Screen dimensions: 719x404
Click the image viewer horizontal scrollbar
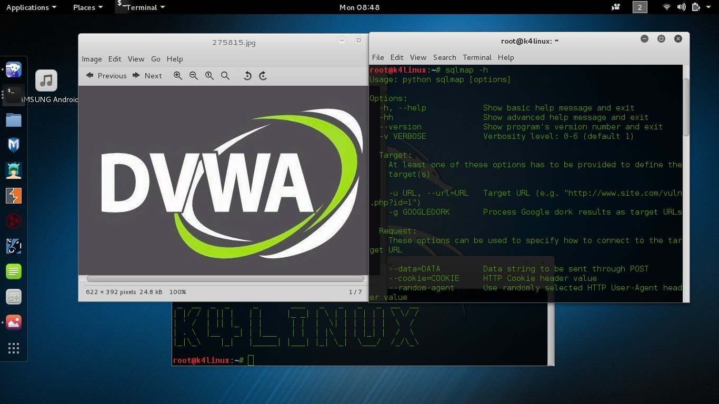pos(225,279)
